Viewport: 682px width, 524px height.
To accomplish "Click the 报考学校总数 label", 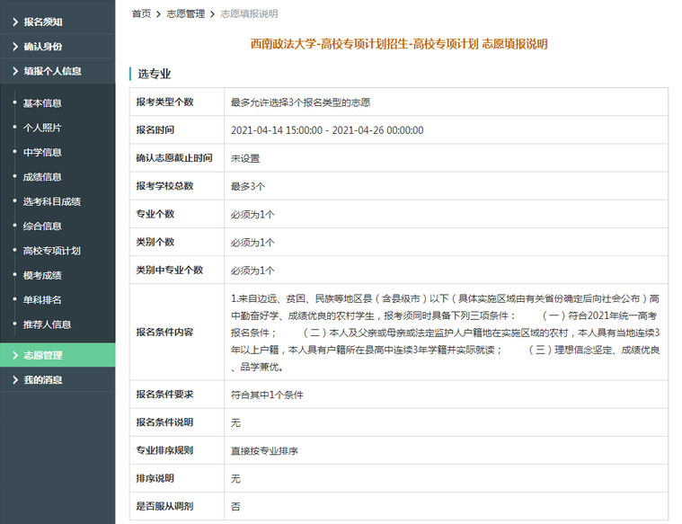I will [x=164, y=186].
